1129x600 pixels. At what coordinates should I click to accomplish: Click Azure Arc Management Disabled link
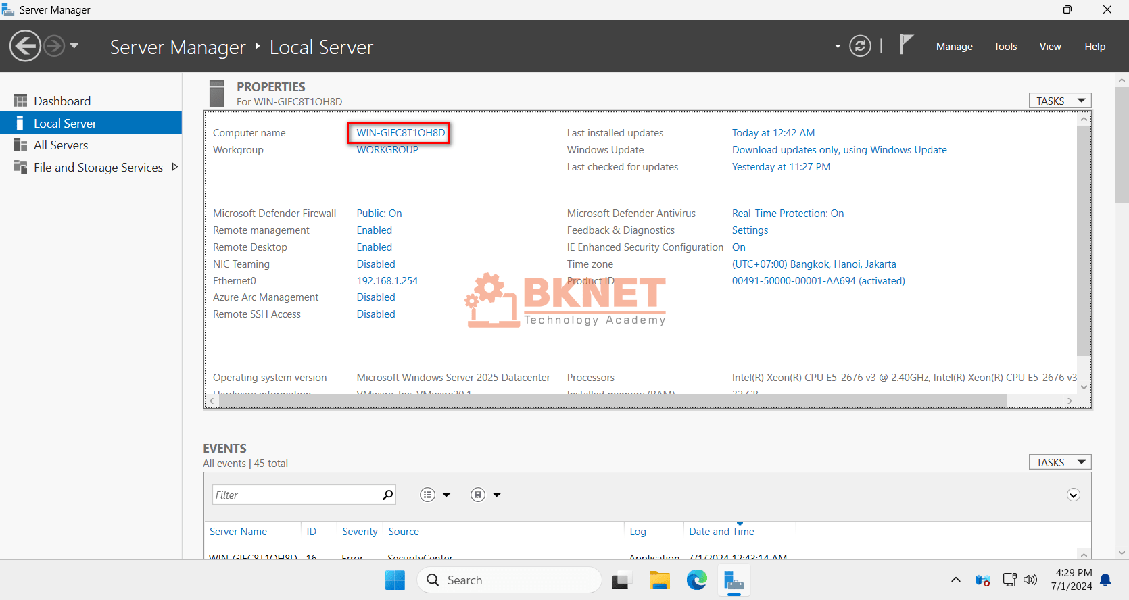click(376, 297)
